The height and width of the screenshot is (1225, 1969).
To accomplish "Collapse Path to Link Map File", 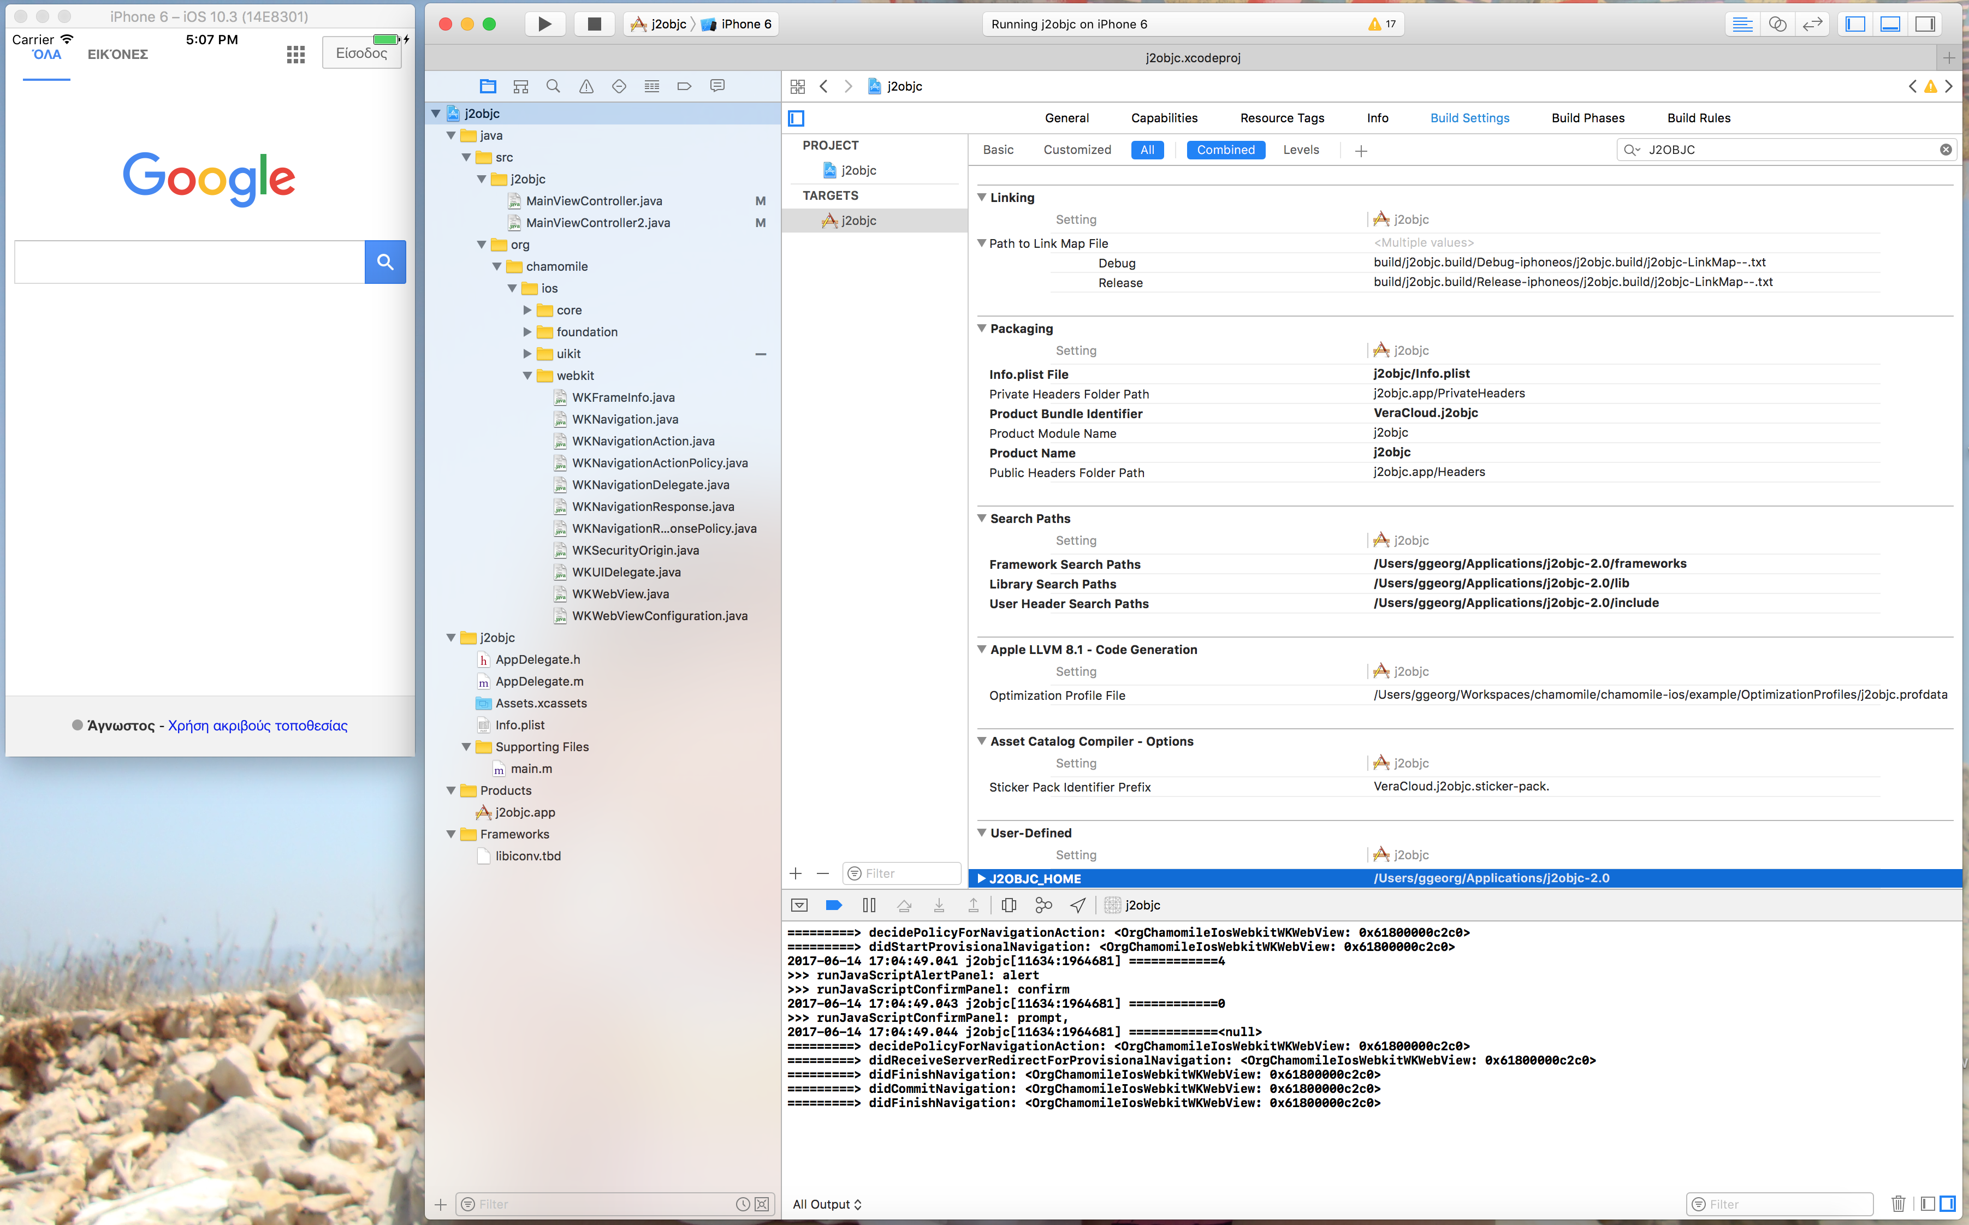I will click(x=981, y=243).
